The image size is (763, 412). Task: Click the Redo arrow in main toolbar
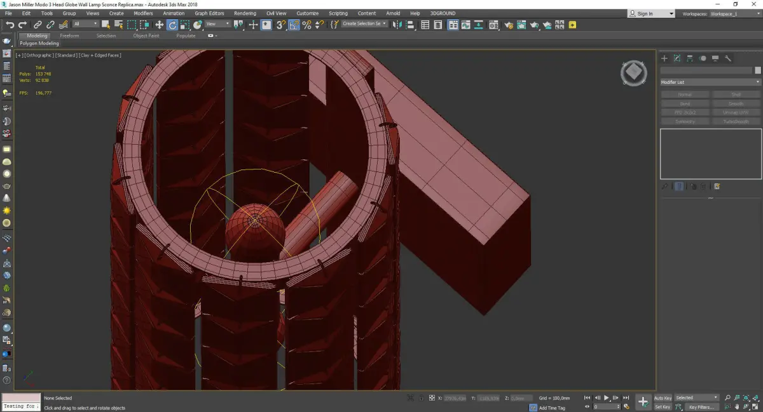tap(22, 25)
